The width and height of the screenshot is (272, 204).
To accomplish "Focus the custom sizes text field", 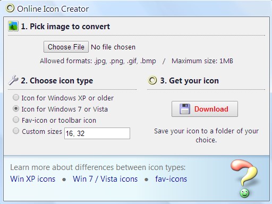I will tap(97, 133).
